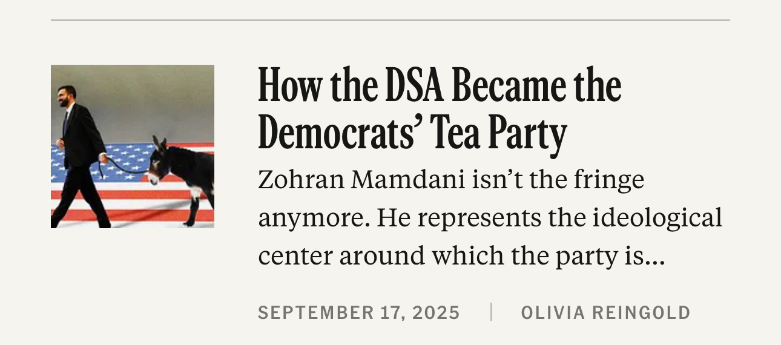Open author Olivia Reingold's page
Image resolution: width=781 pixels, height=345 pixels.
(x=605, y=313)
